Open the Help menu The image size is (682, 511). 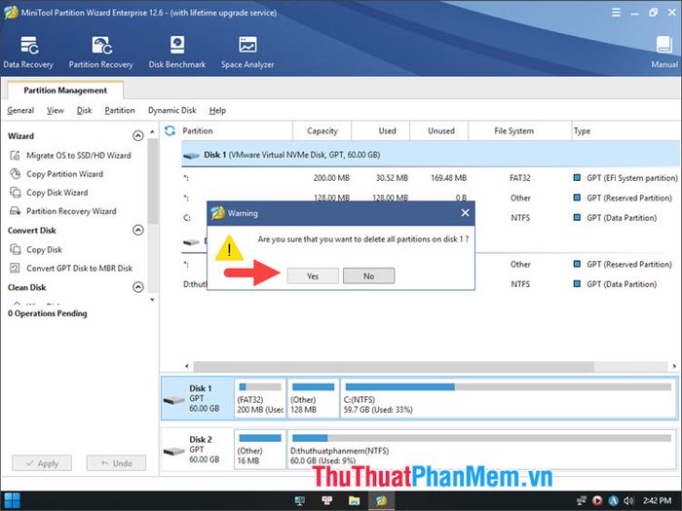click(x=217, y=110)
